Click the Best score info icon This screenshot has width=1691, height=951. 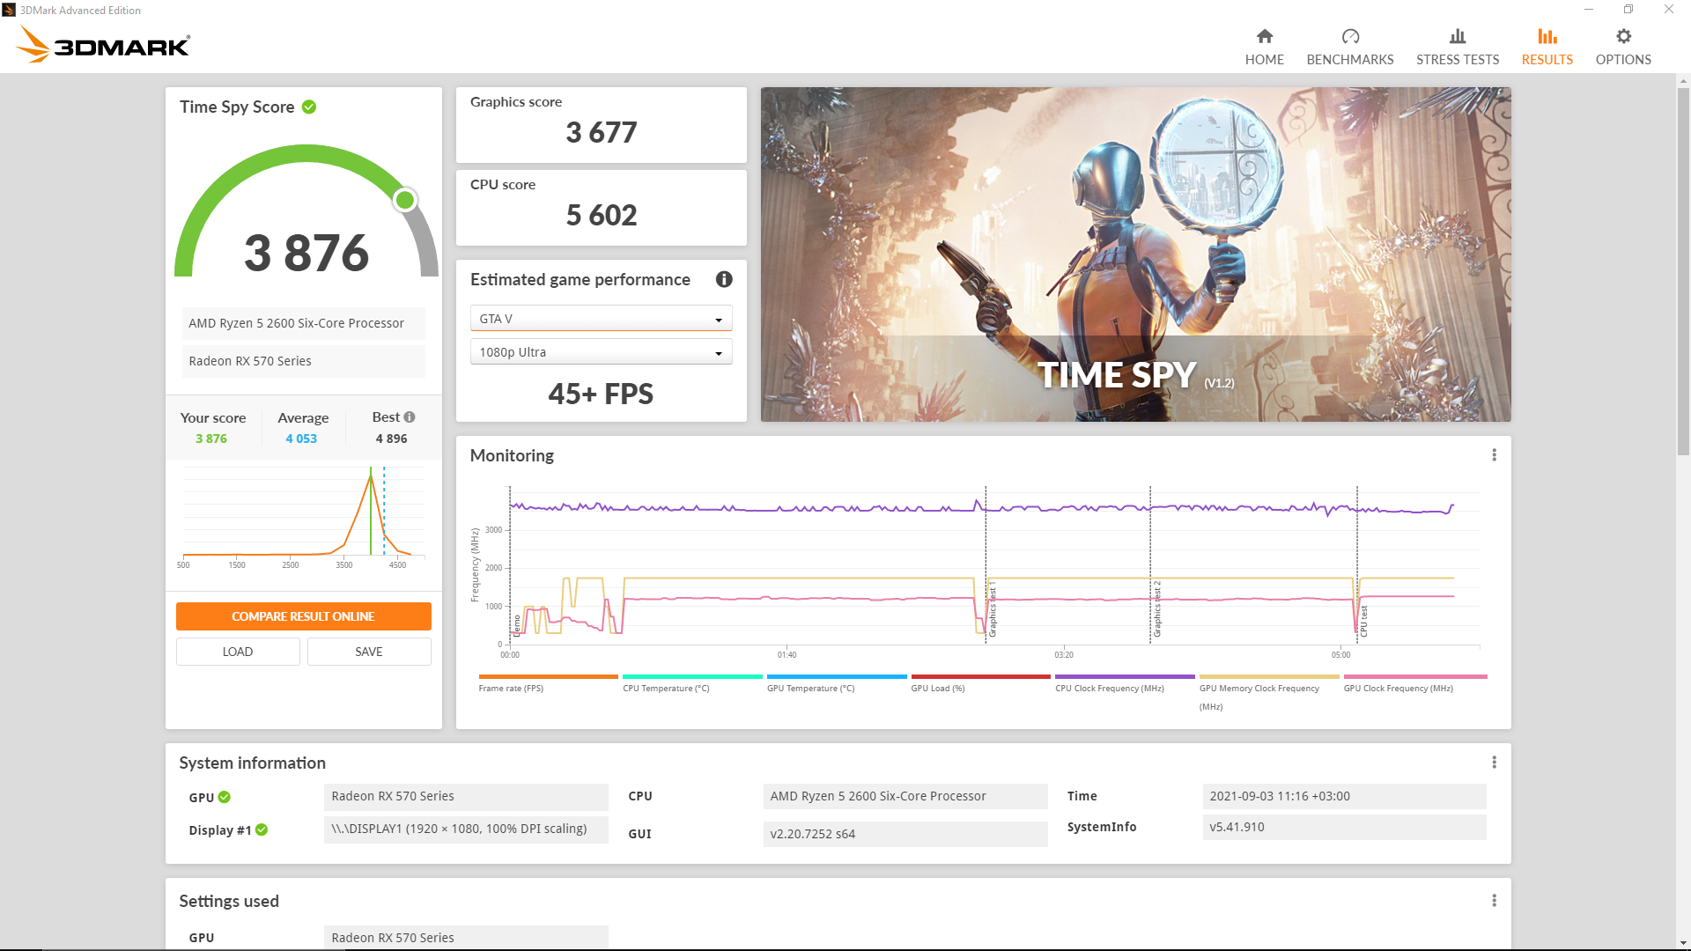point(410,417)
